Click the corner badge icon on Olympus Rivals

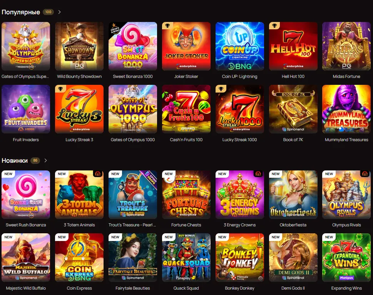tap(365, 174)
